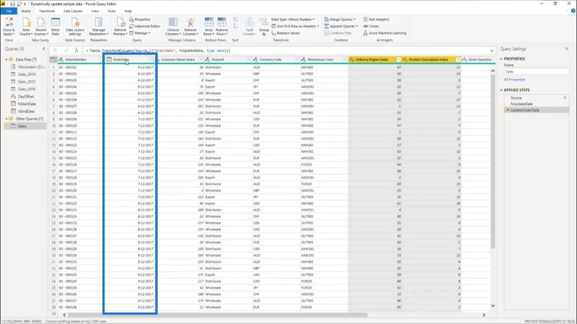Select the DayOffset query
The width and height of the screenshot is (577, 324).
pos(26,96)
